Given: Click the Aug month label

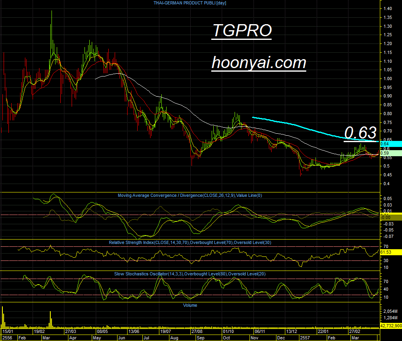Looking at the screenshot, I should 174,338.
